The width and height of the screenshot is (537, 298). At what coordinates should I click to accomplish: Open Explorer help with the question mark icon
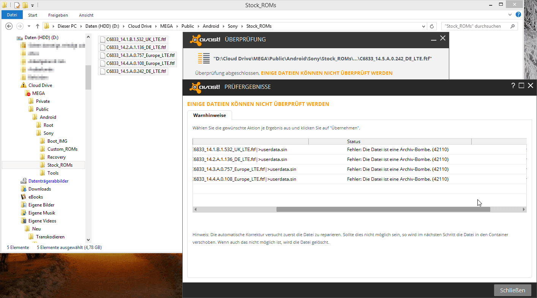pos(518,14)
